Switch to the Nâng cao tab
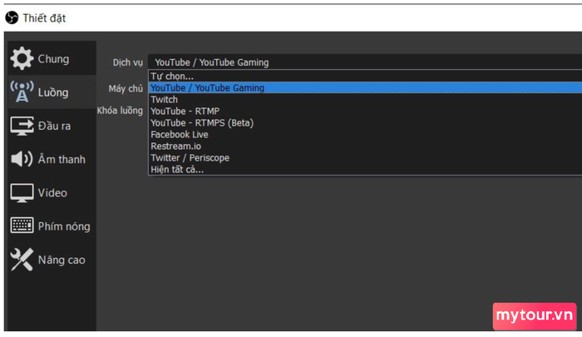The width and height of the screenshot is (582, 337). coord(52,260)
